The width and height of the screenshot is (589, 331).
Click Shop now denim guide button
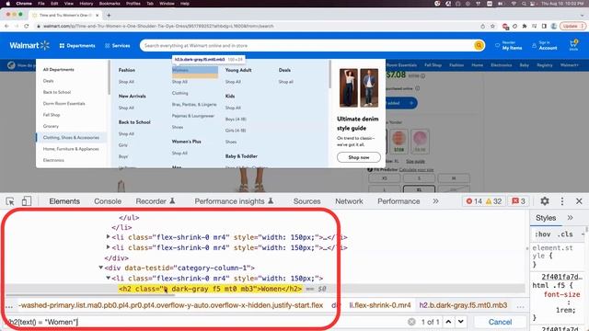[359, 157]
